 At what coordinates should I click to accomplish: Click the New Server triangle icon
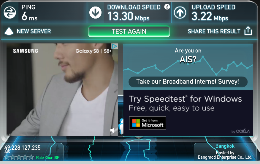(9, 31)
